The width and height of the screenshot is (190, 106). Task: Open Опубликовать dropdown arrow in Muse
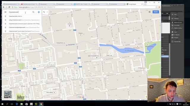172,6
